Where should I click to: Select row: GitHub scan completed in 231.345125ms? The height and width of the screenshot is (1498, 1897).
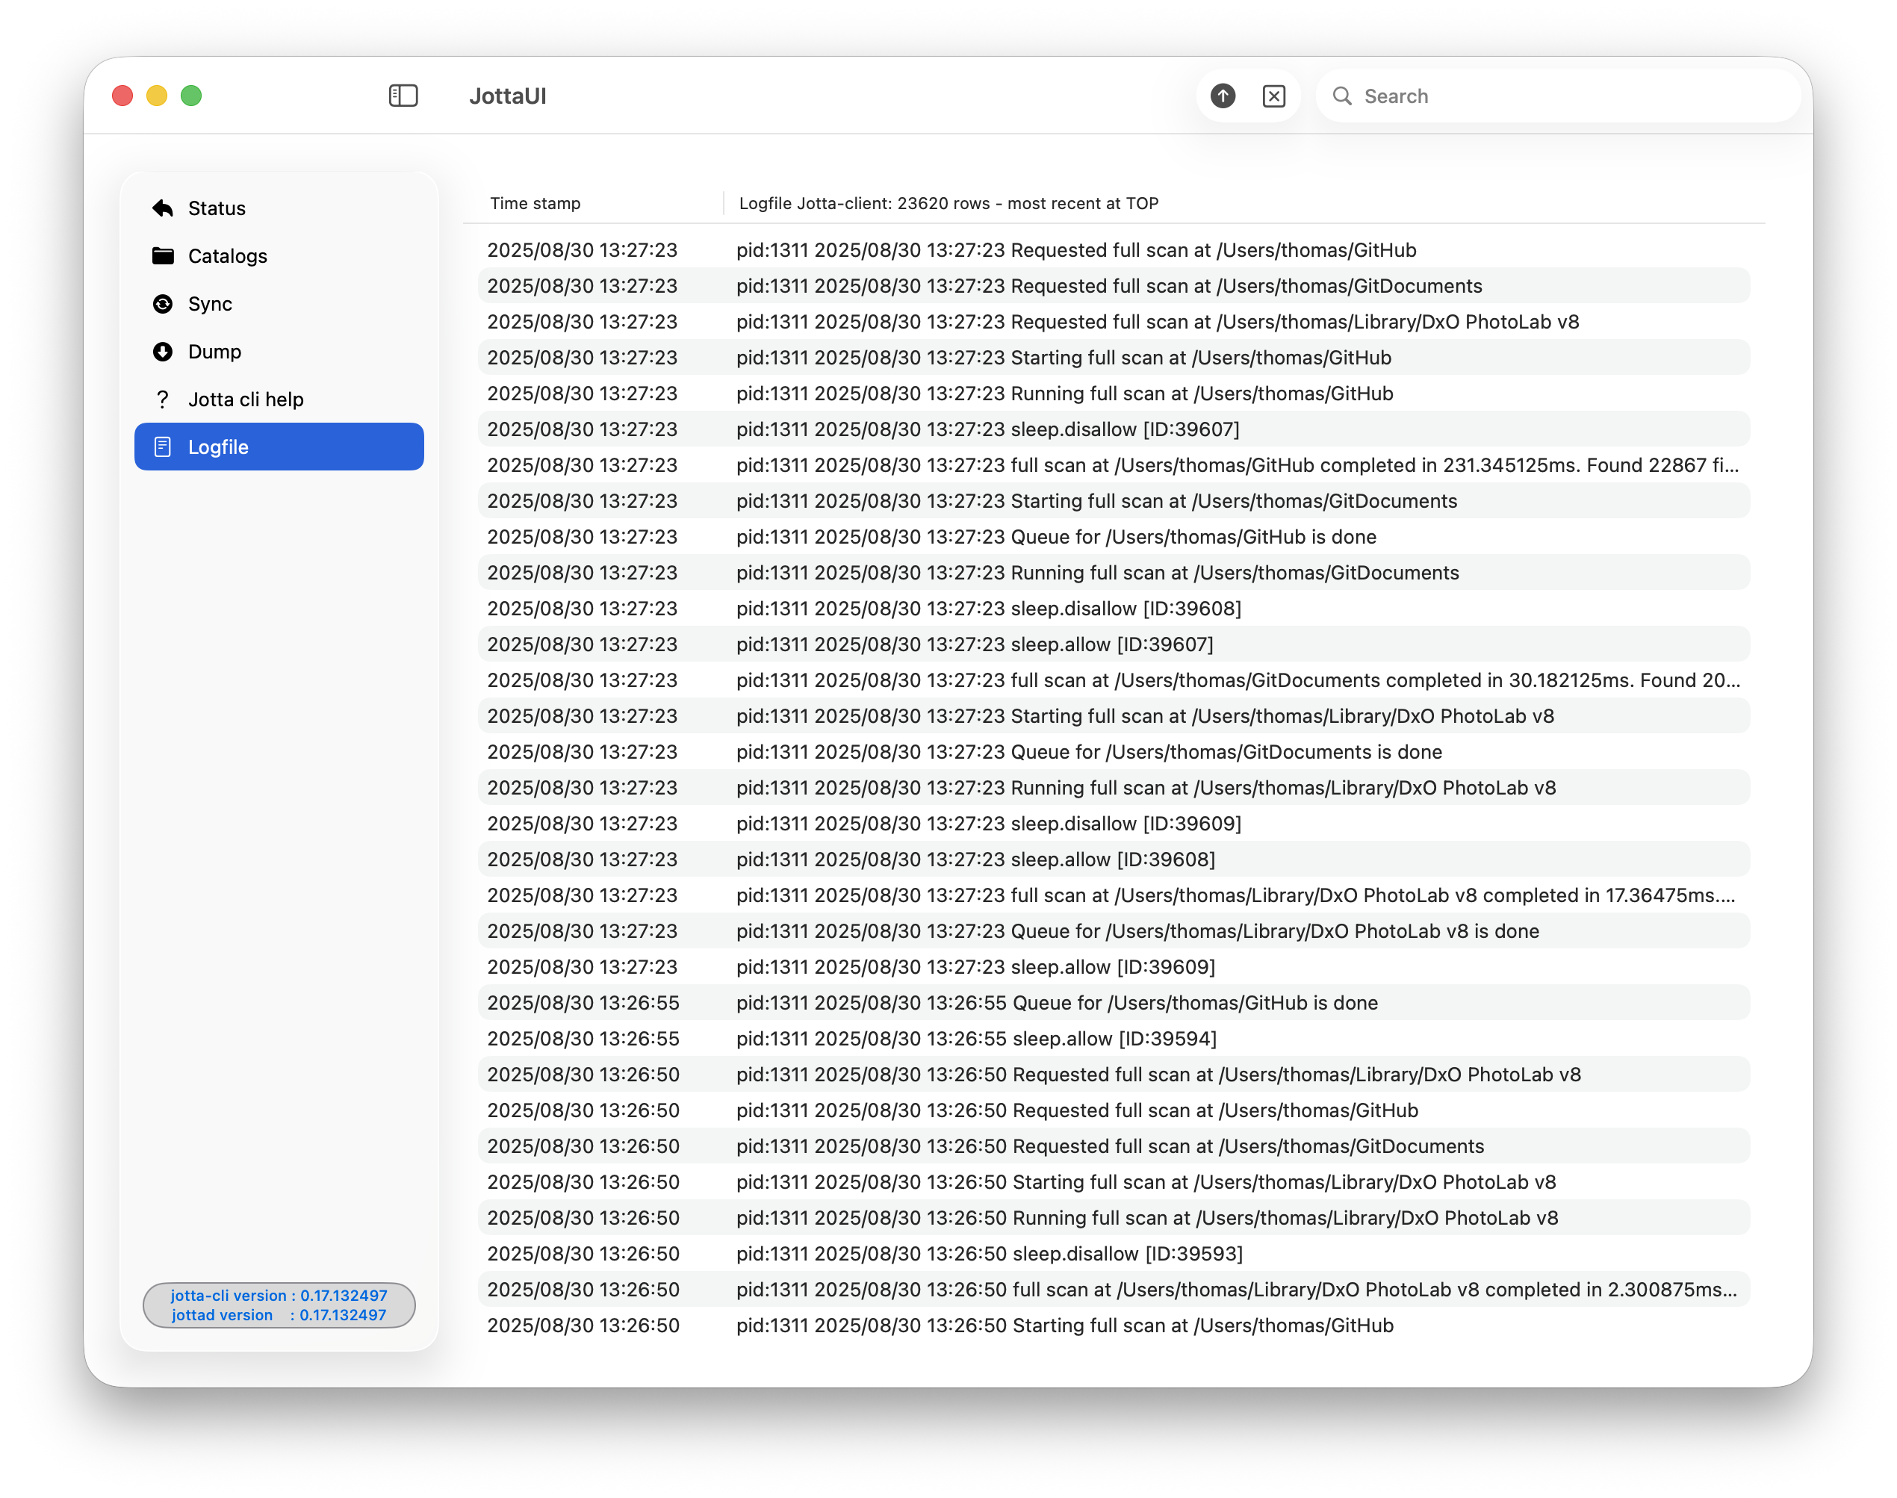click(1114, 464)
